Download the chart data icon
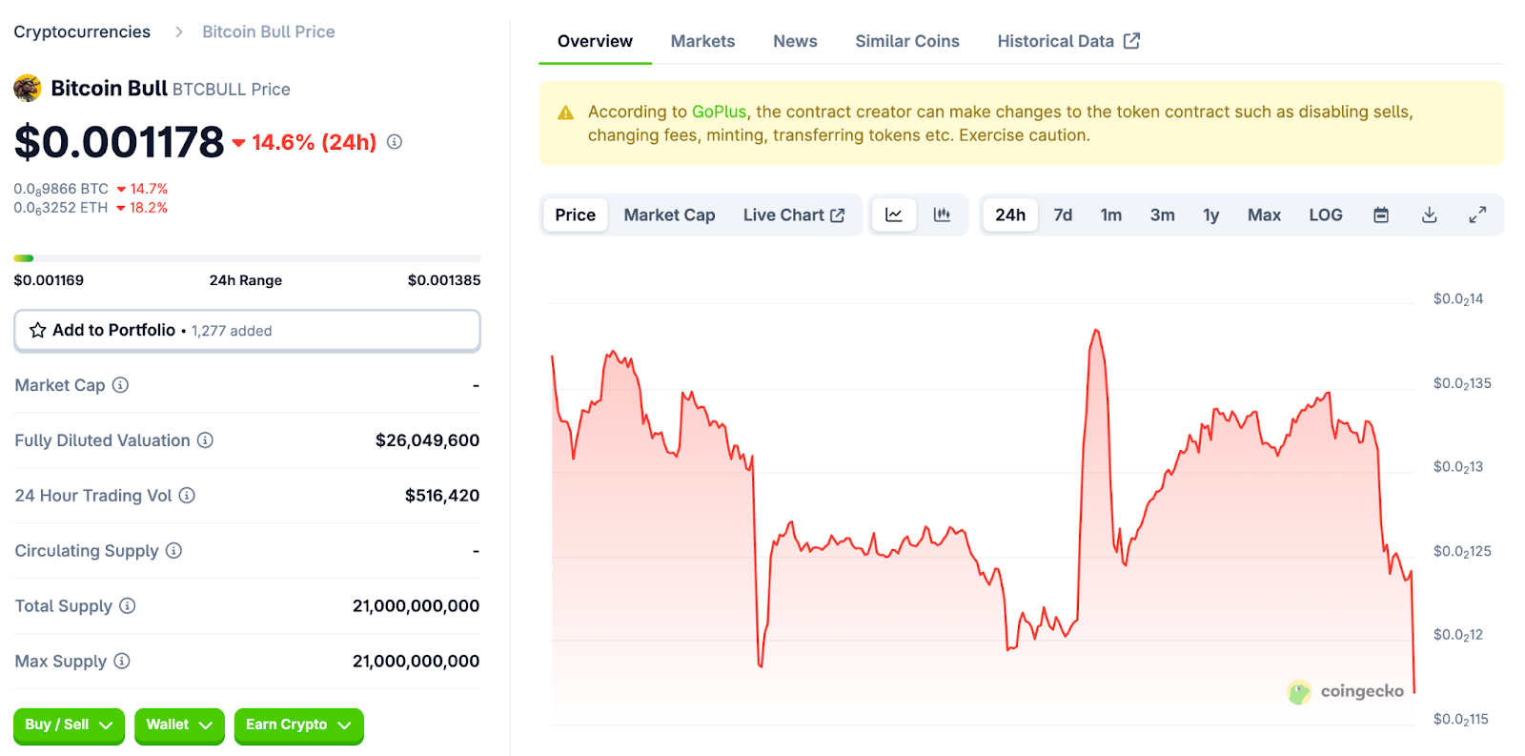Image resolution: width=1525 pixels, height=756 pixels. point(1429,215)
